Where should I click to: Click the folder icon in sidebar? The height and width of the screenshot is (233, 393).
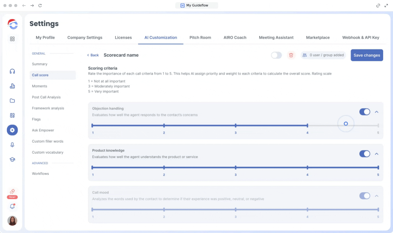click(12, 101)
